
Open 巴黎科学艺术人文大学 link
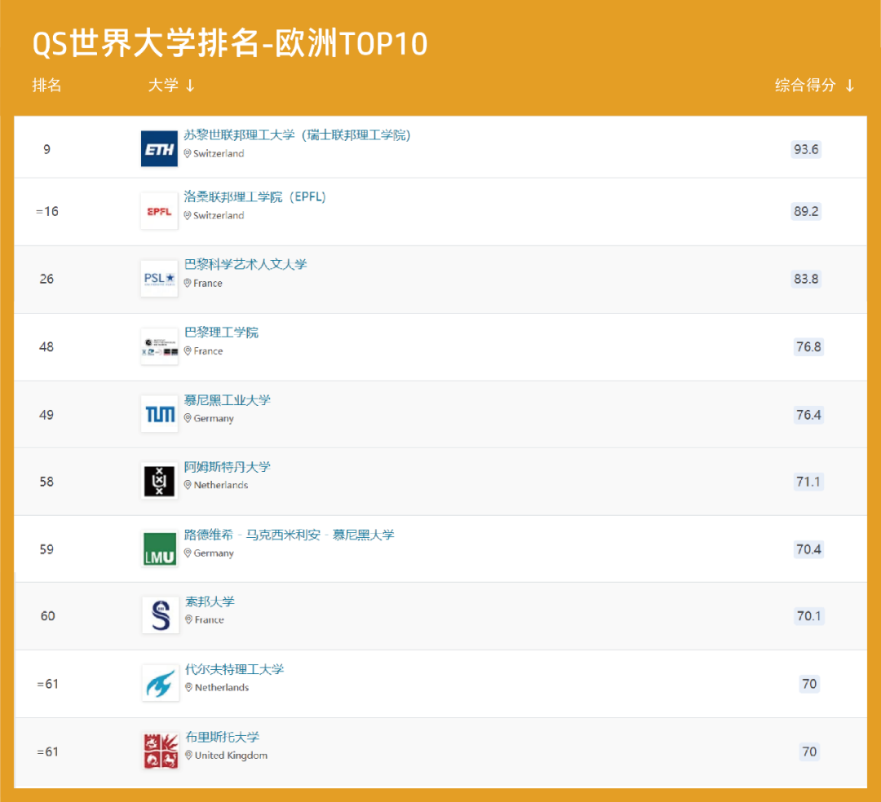(x=246, y=264)
